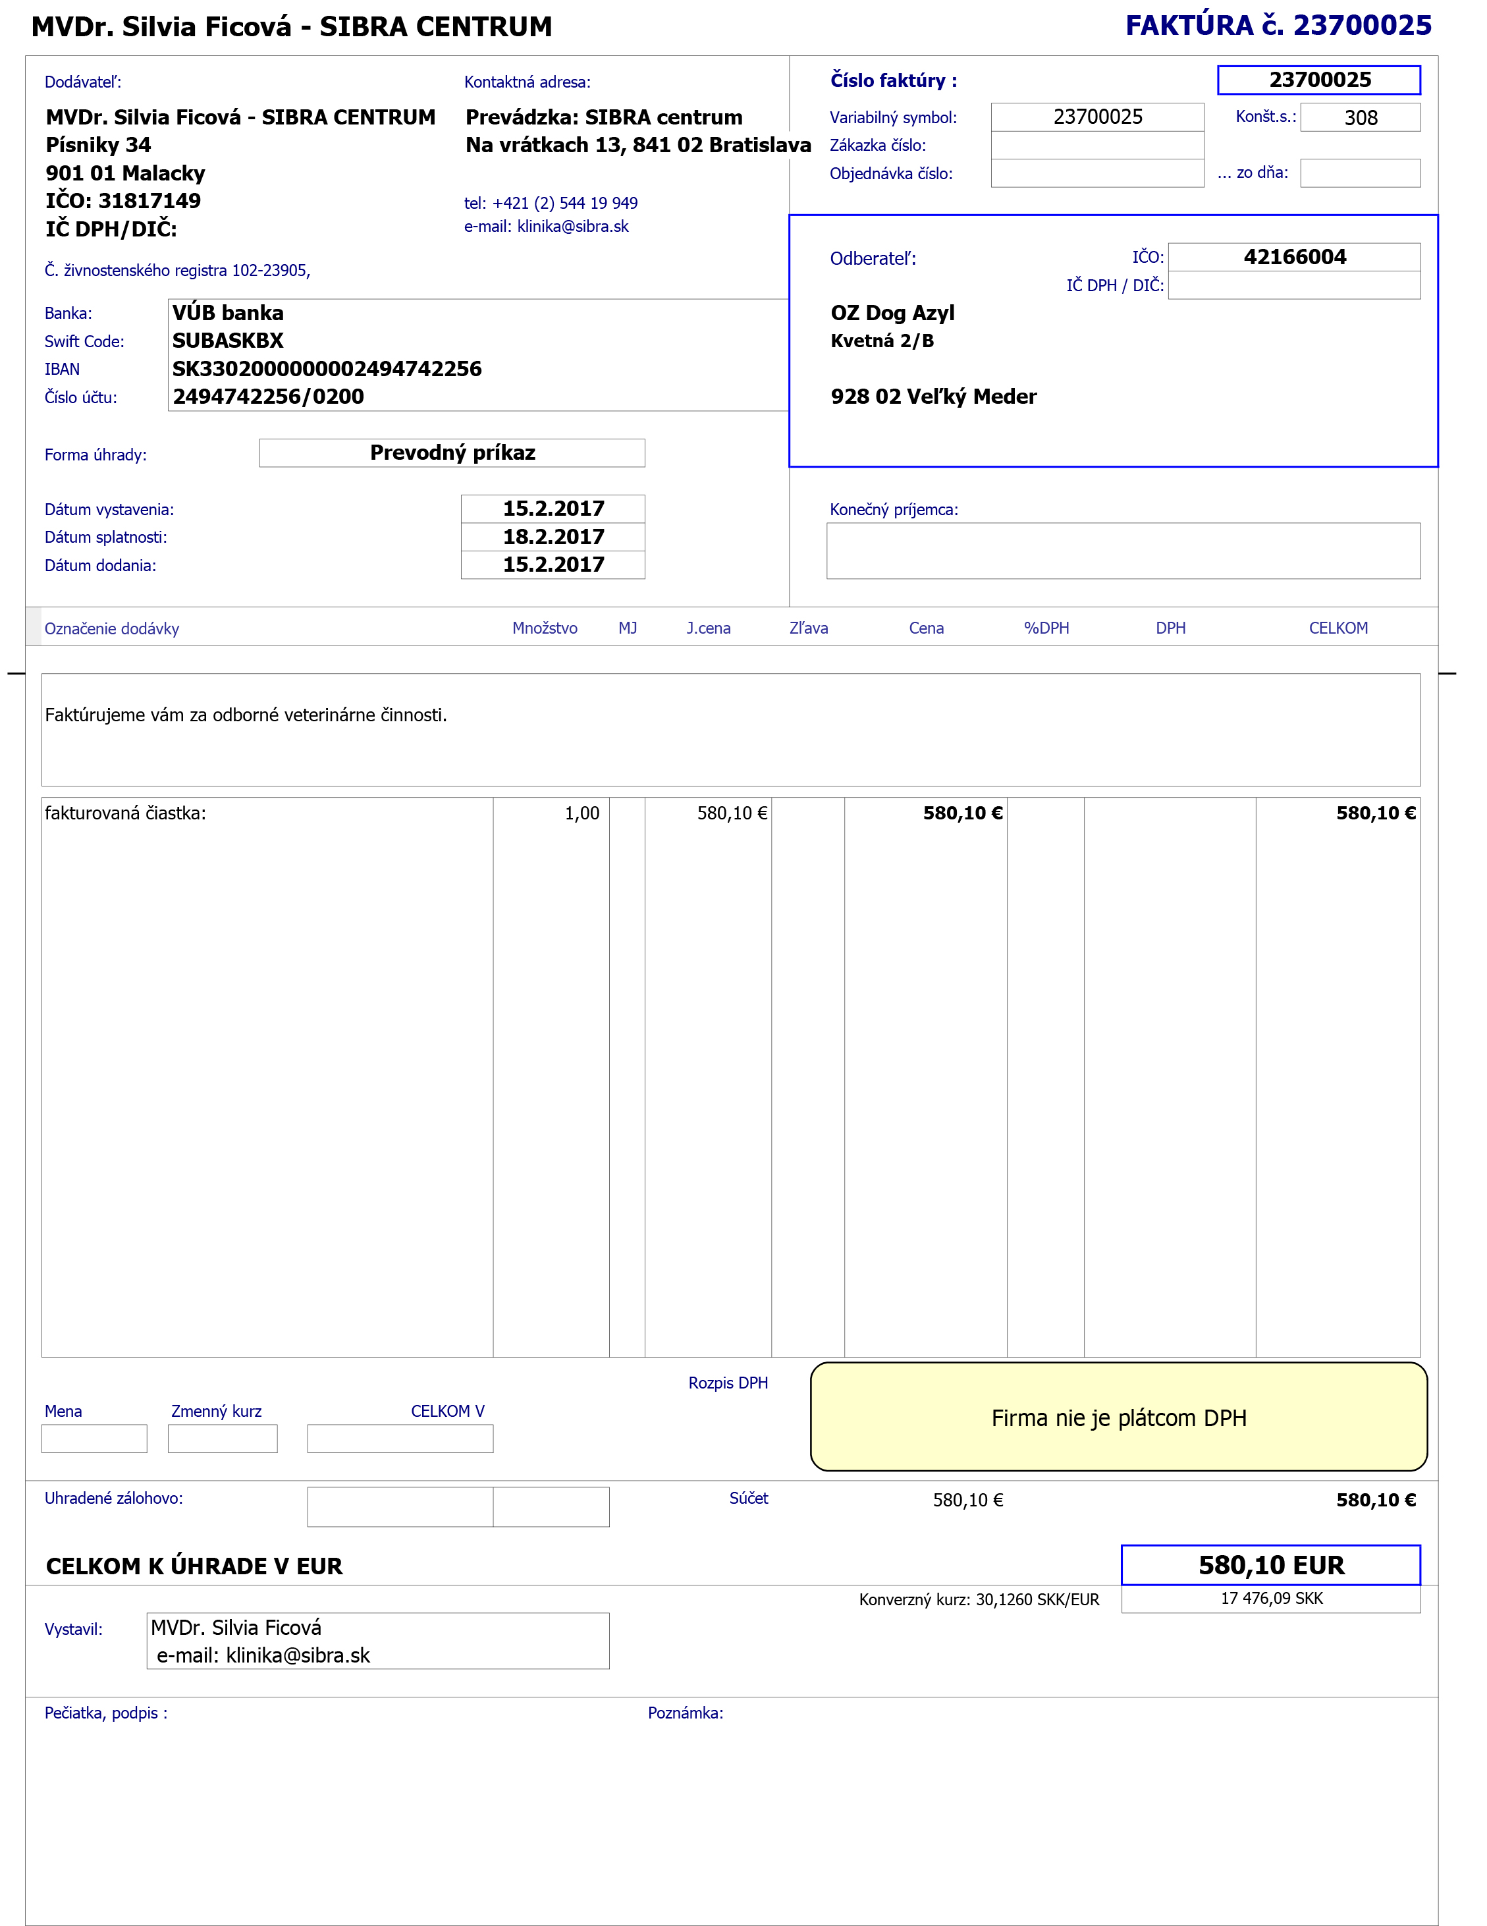Viewport: 1487px width, 1926px height.
Task: Click the Dátum vystavenia date field
Action: click(x=553, y=509)
